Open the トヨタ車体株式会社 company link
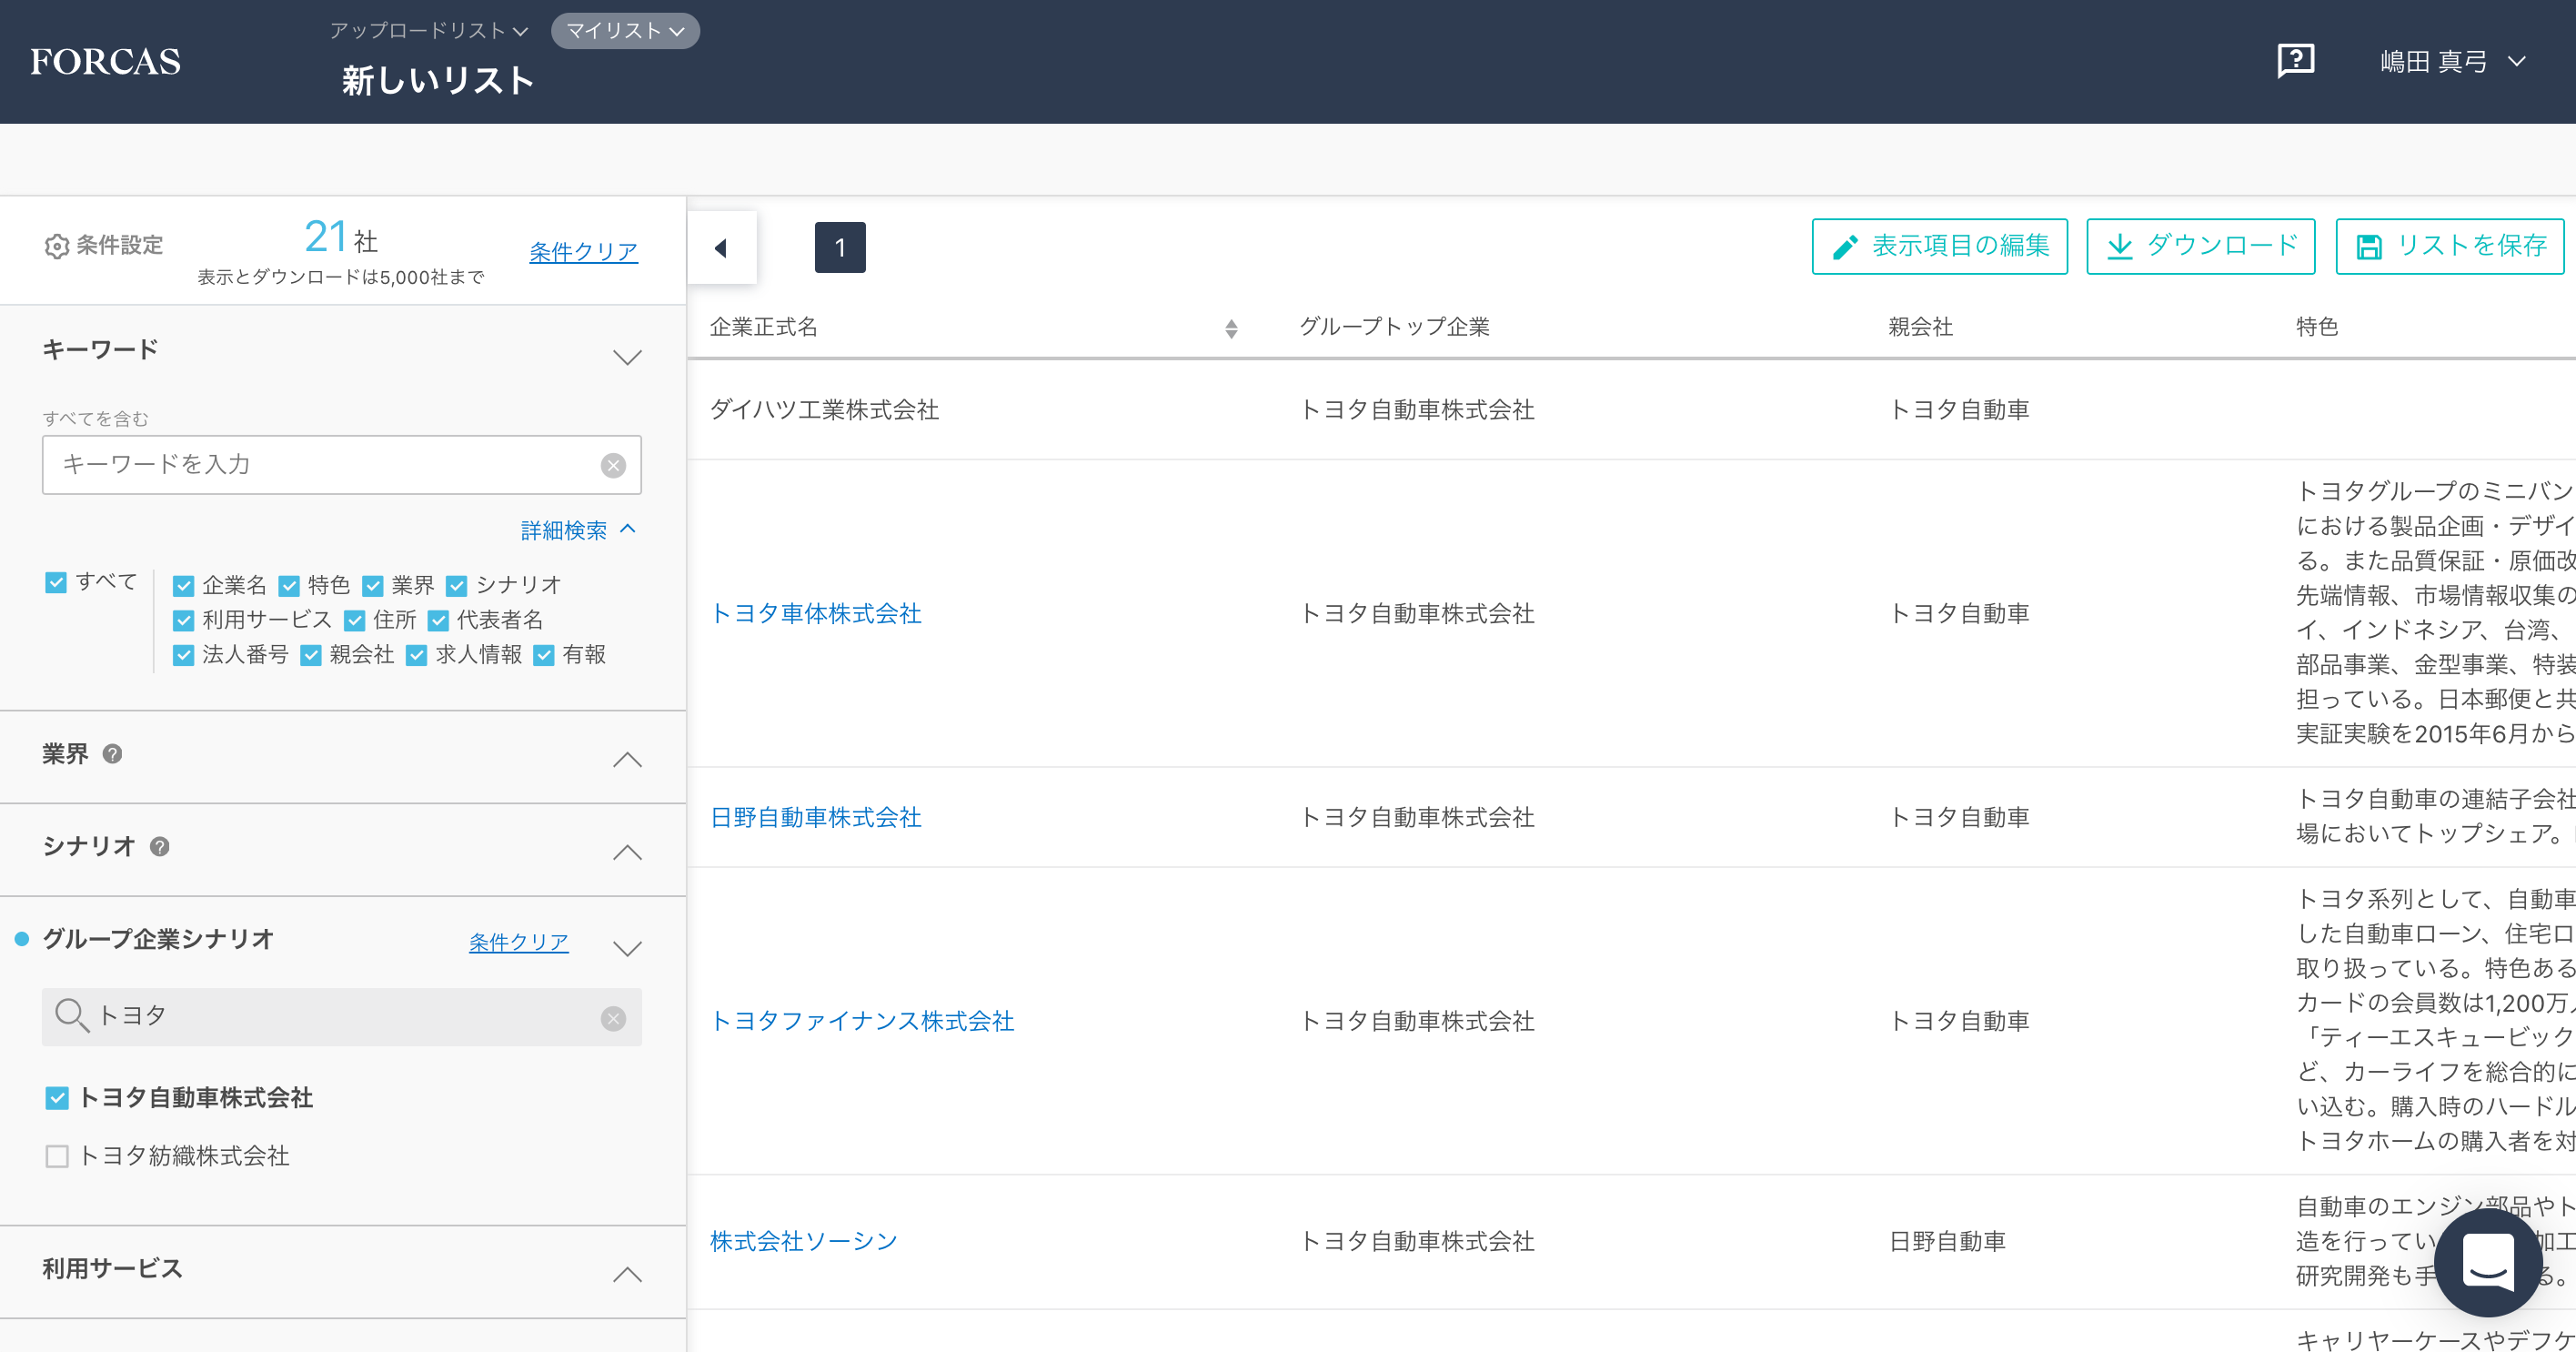The width and height of the screenshot is (2576, 1352). click(815, 613)
